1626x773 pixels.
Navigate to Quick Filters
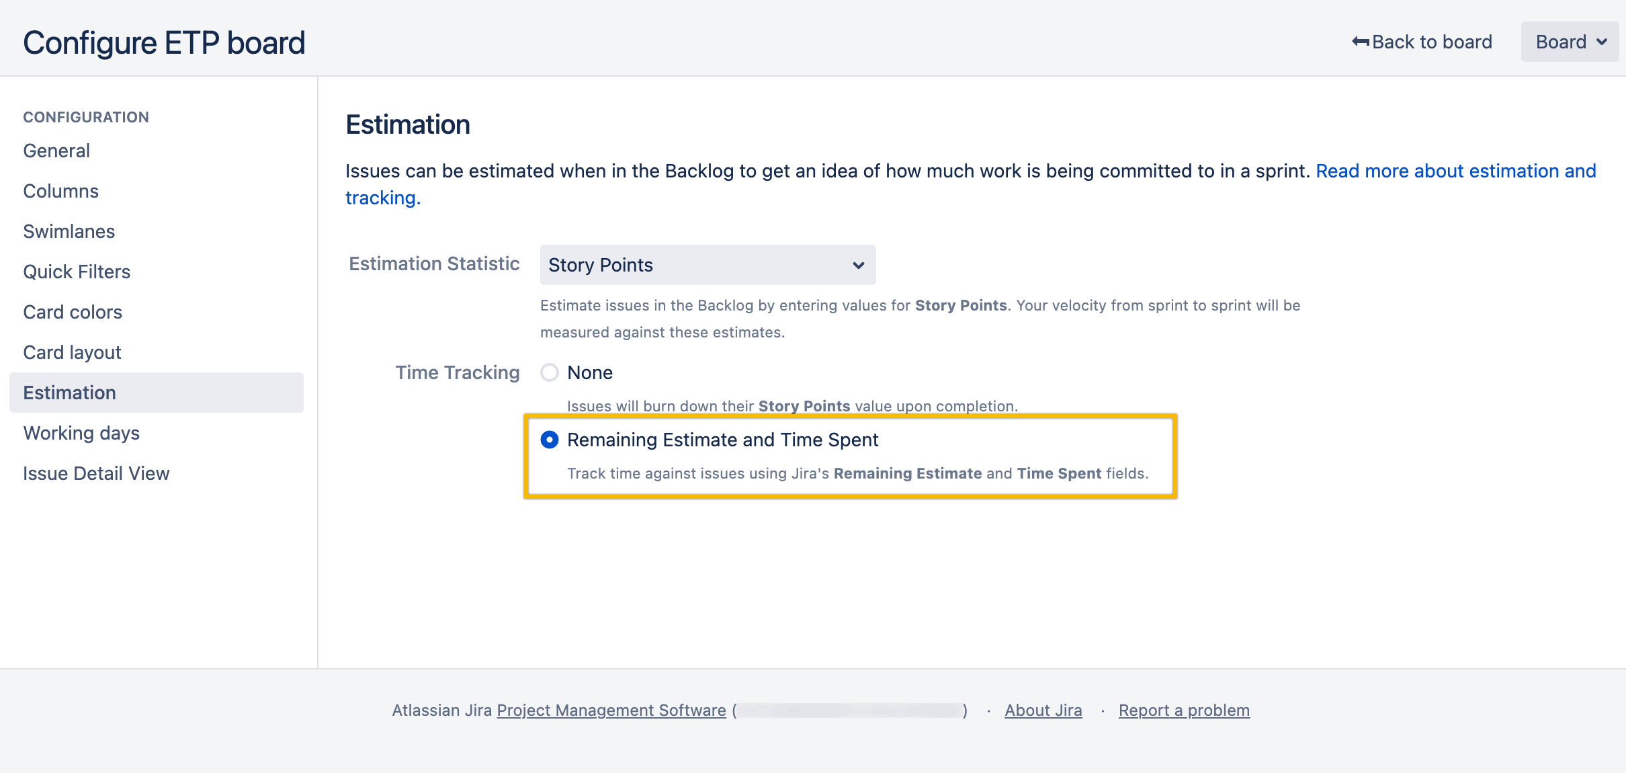coord(77,272)
